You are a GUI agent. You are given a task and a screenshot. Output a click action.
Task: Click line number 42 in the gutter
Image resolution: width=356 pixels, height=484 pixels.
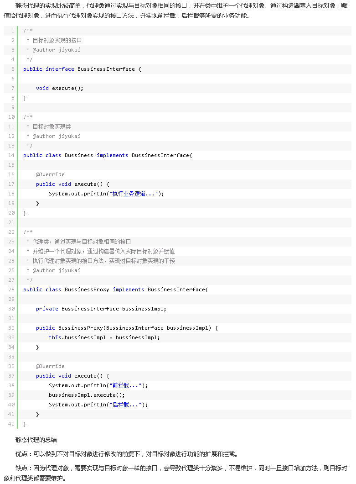[11, 424]
